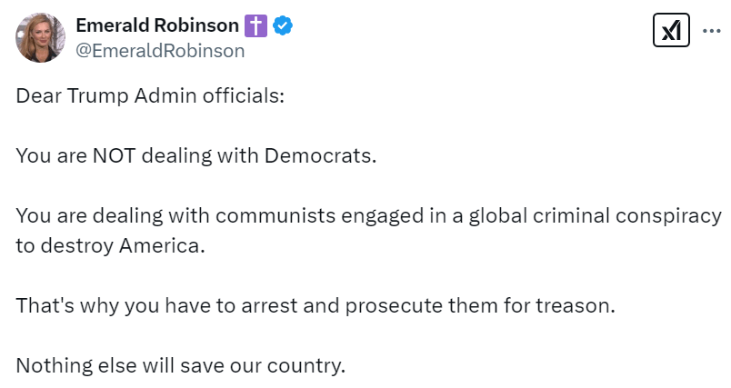Click the word "country" in the last line
Screen dimensions: 731x388
(309, 366)
